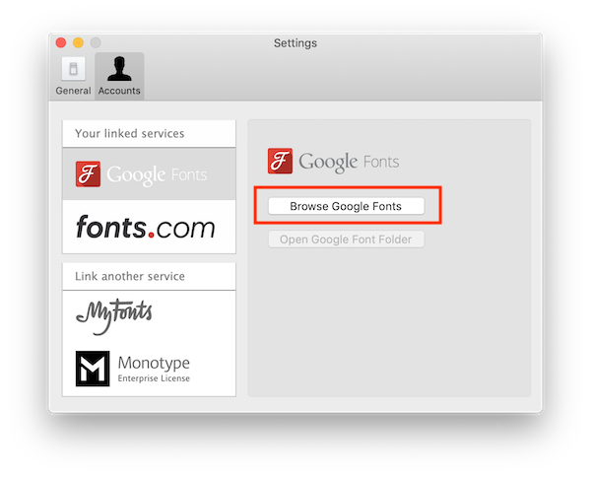Close the Settings window
The width and height of the screenshot is (591, 477).
coord(61,42)
